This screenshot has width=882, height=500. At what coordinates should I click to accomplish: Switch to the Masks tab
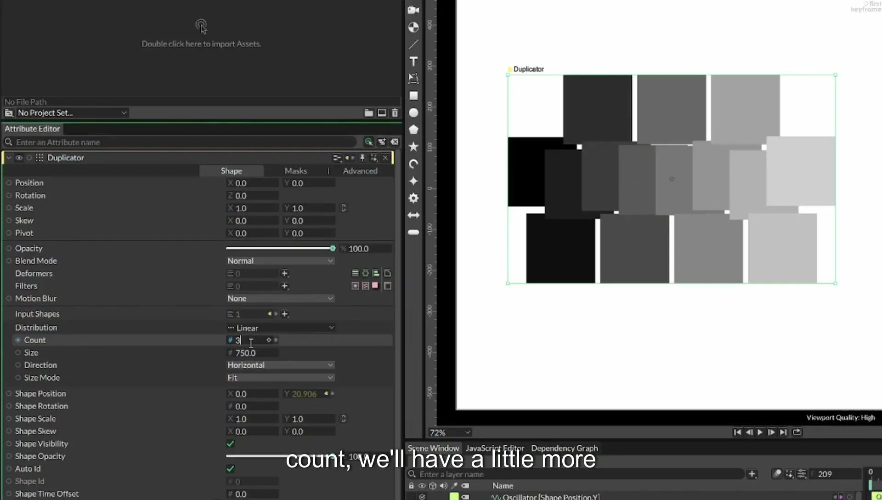click(x=295, y=170)
